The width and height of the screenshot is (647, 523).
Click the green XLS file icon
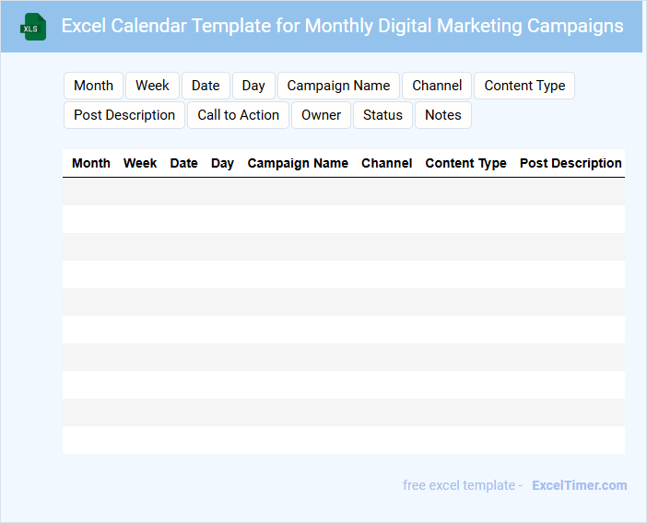tap(33, 27)
